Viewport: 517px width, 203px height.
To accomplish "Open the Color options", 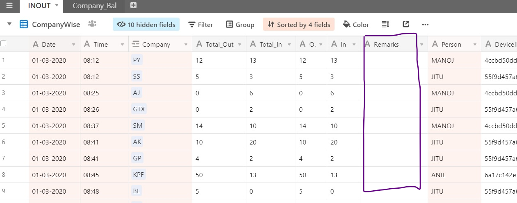I will click(356, 25).
